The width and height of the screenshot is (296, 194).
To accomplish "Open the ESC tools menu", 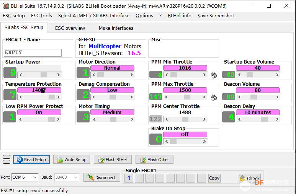I will (41, 16).
